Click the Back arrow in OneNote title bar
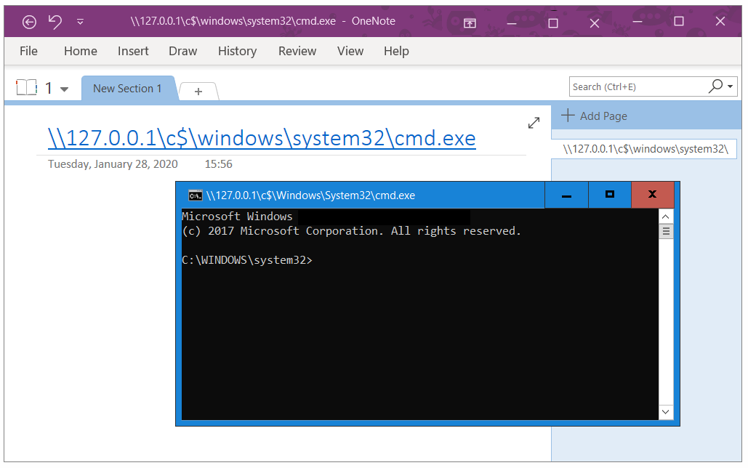748x468 pixels. [29, 22]
